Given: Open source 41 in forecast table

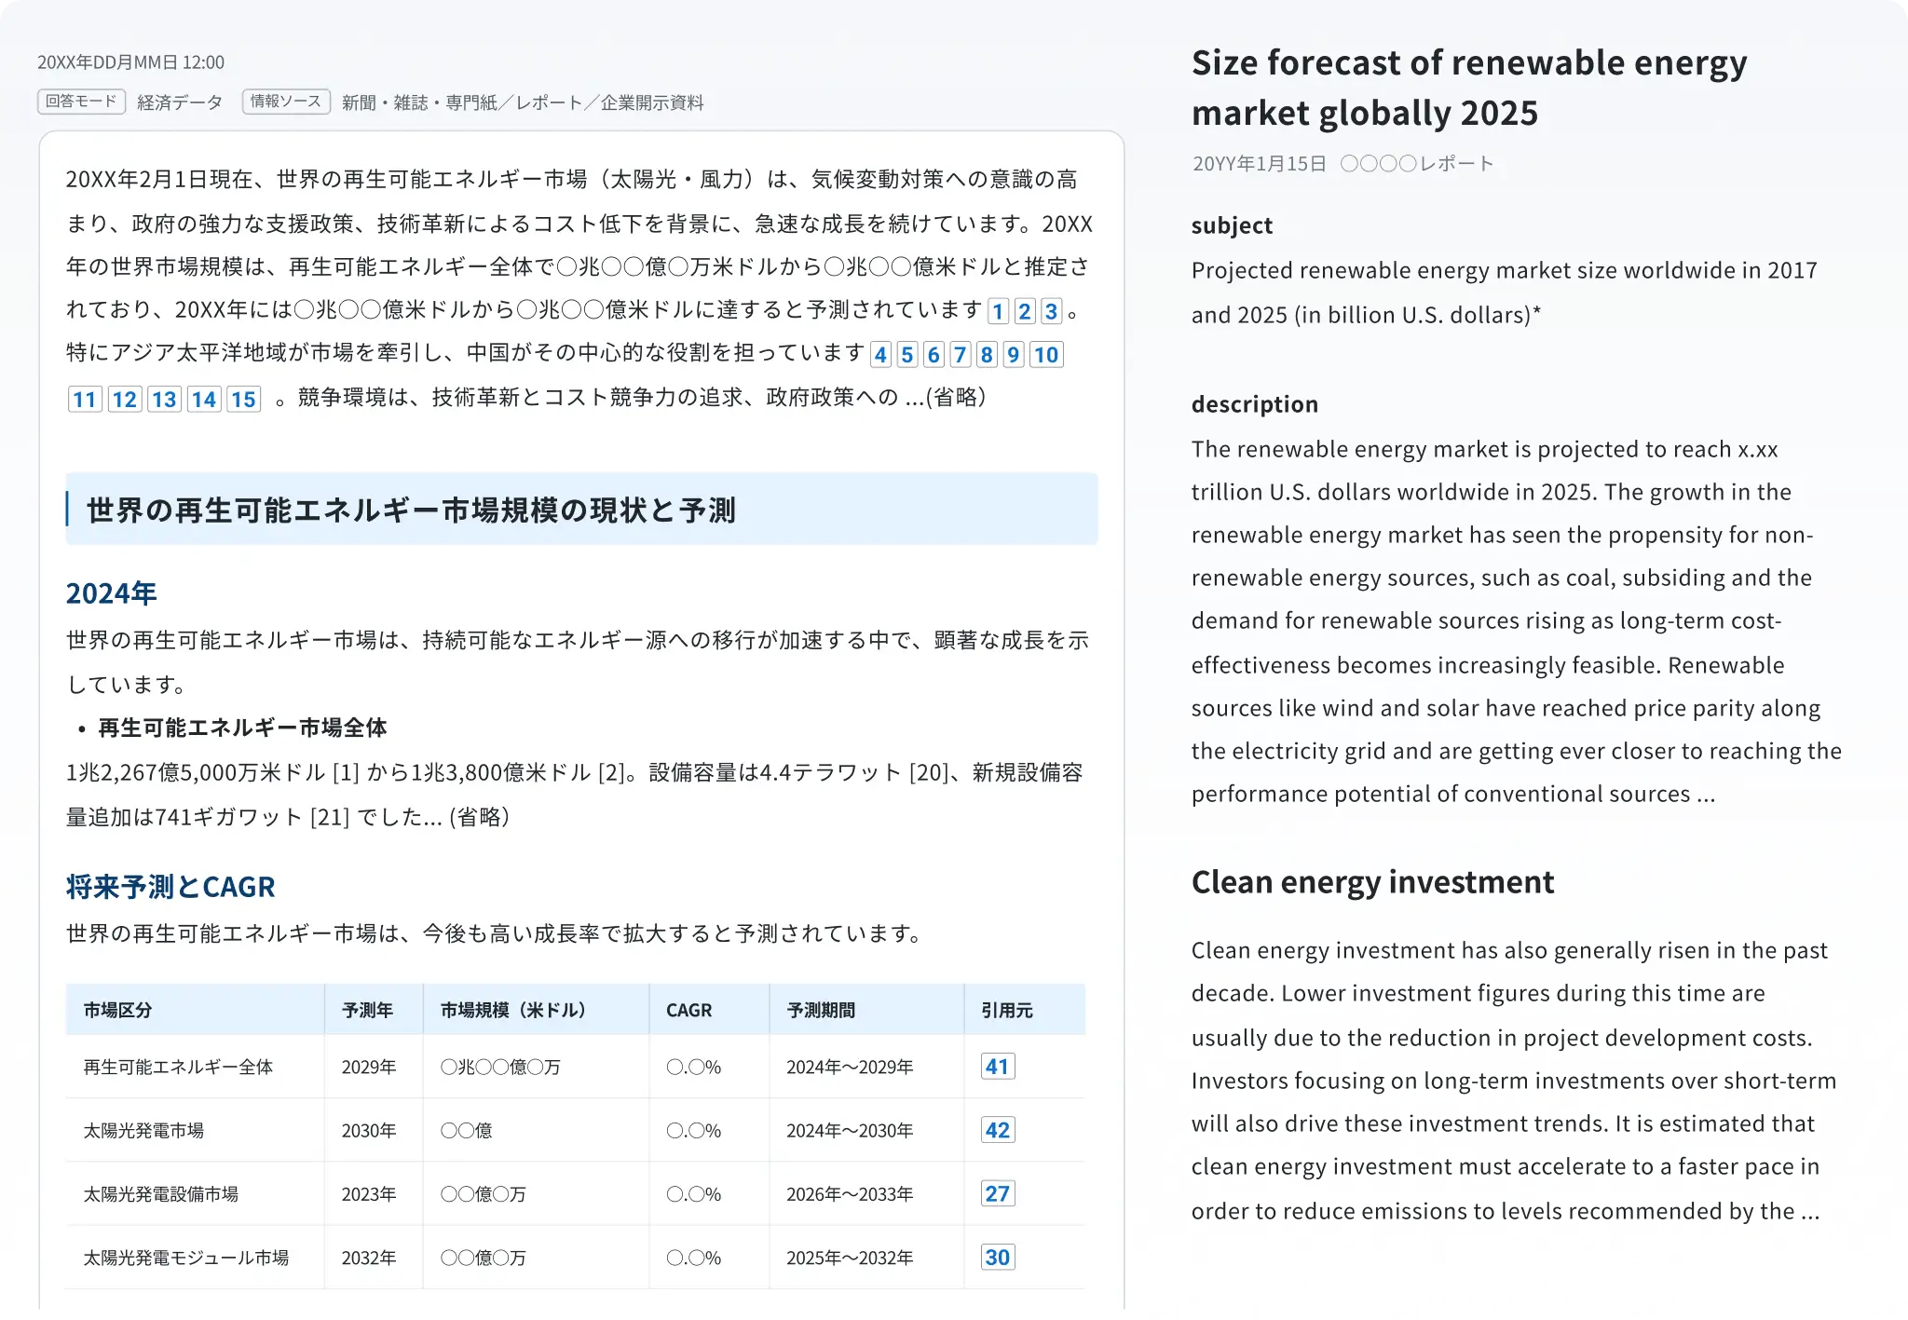Looking at the screenshot, I should click(x=998, y=1067).
